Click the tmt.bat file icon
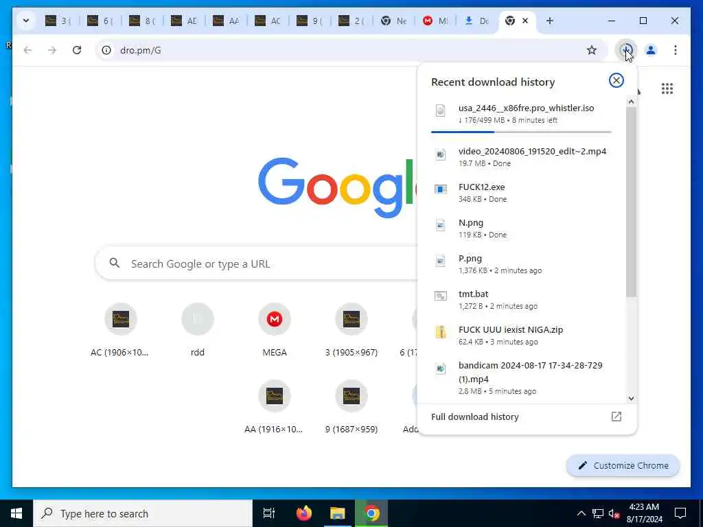Image resolution: width=703 pixels, height=527 pixels. pos(441,296)
